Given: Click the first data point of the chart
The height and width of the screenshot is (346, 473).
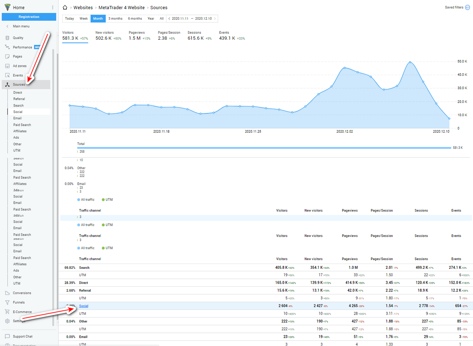Looking at the screenshot, I should coord(70,105).
